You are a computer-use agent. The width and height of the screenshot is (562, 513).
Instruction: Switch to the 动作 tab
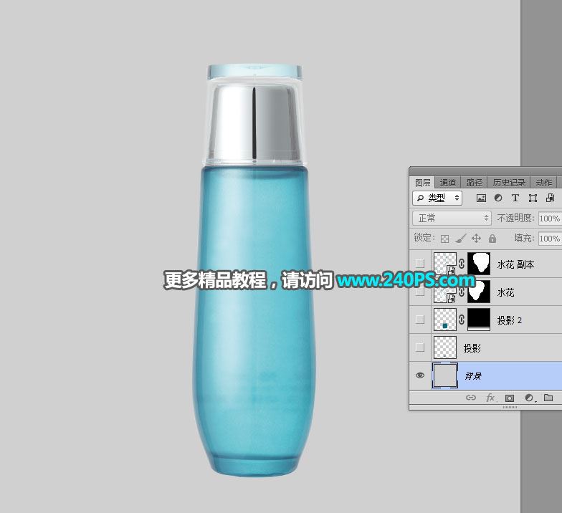click(x=543, y=183)
